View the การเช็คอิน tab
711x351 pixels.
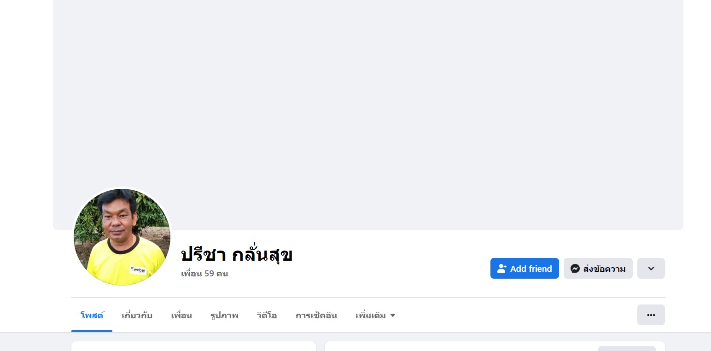coord(316,316)
